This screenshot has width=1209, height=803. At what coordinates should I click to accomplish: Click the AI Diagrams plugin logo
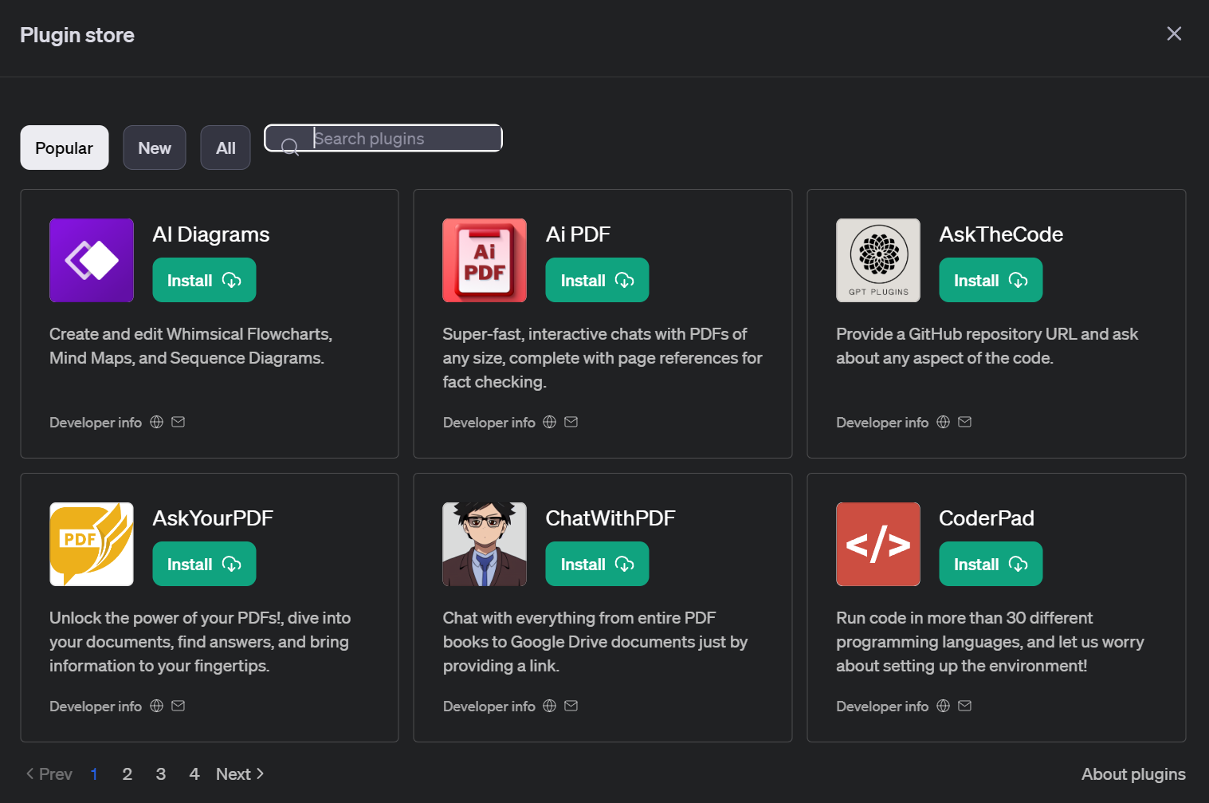(x=92, y=260)
